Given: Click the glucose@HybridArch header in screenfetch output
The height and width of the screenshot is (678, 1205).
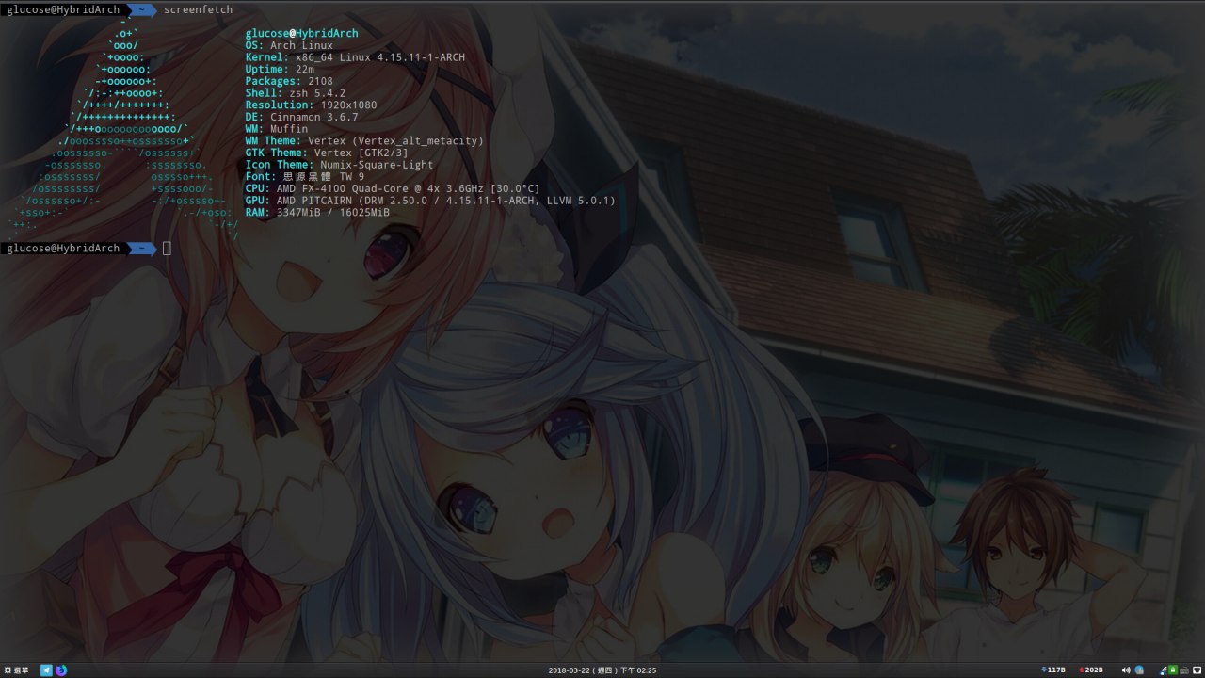Looking at the screenshot, I should click(x=301, y=34).
